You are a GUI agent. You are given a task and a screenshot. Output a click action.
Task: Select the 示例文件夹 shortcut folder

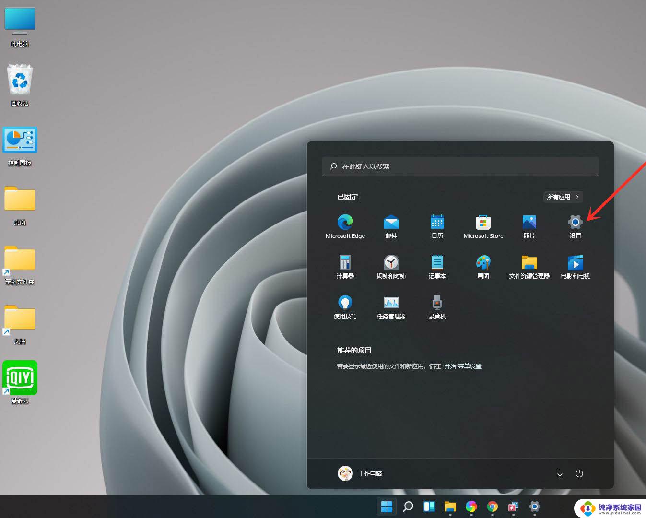[x=20, y=265]
